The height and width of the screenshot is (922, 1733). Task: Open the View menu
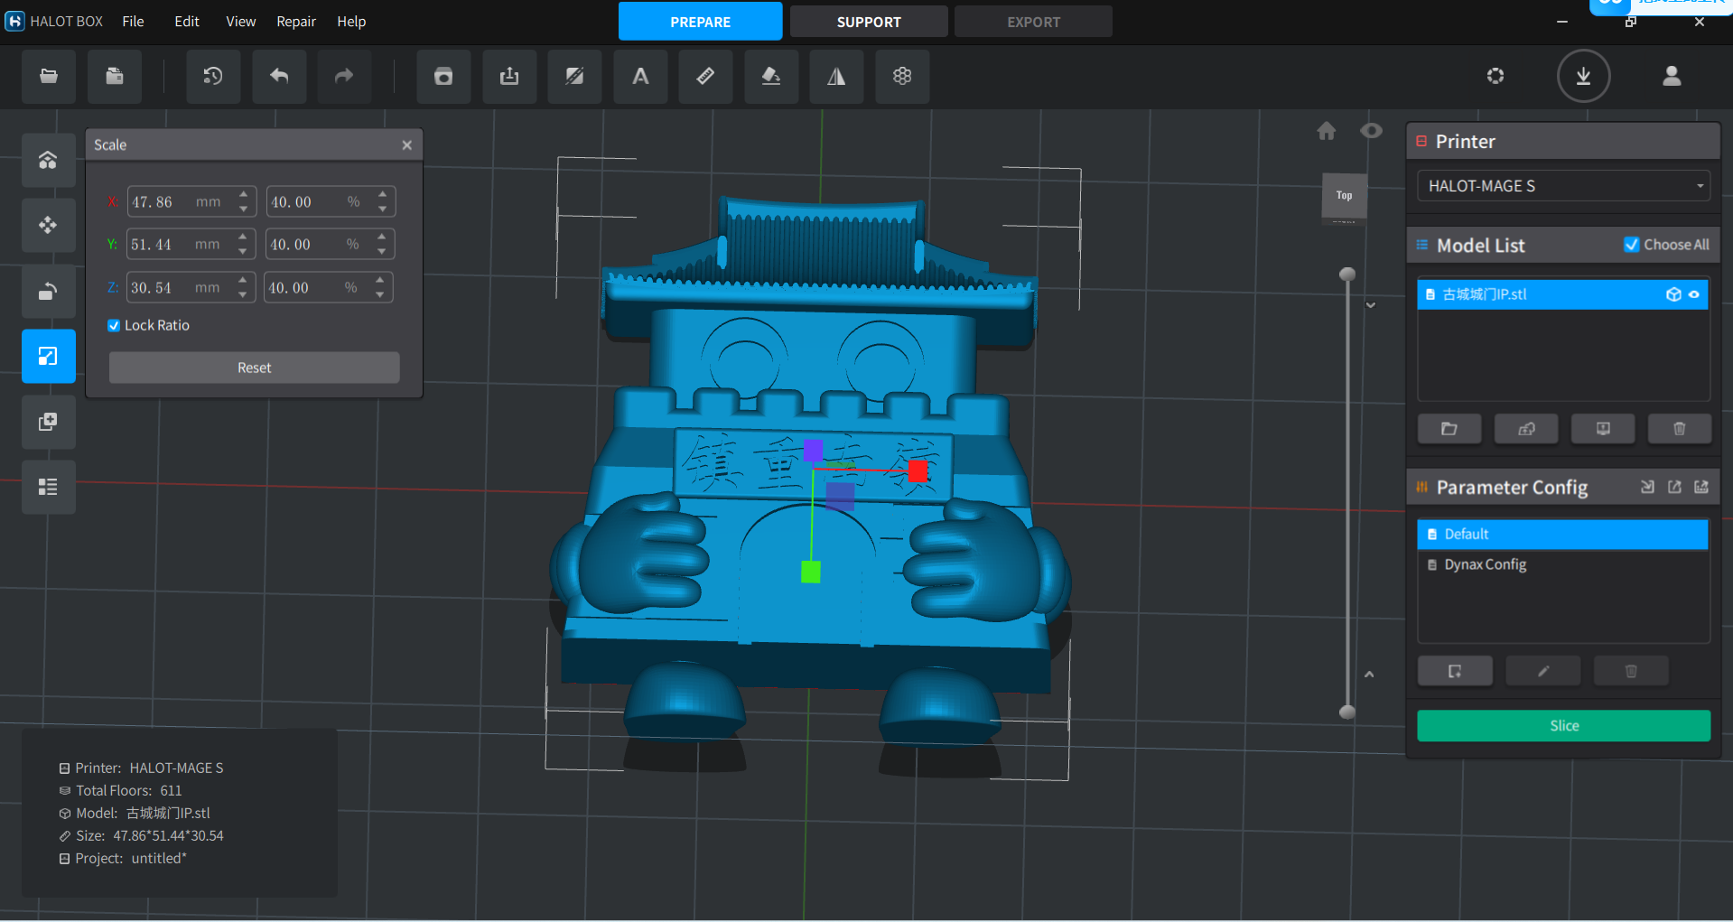[x=240, y=22]
